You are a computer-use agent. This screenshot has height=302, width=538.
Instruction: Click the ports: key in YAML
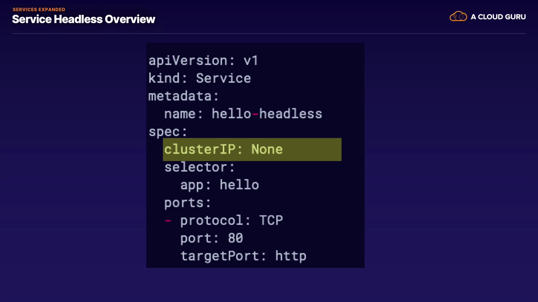pyautogui.click(x=187, y=203)
